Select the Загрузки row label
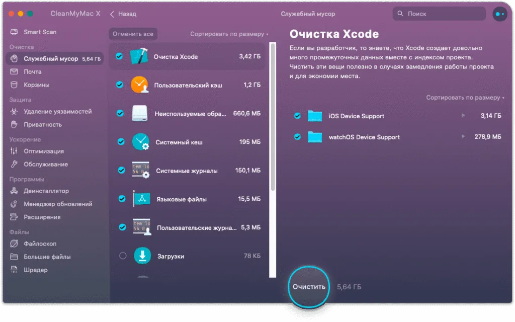The width and height of the screenshot is (515, 322). click(171, 256)
